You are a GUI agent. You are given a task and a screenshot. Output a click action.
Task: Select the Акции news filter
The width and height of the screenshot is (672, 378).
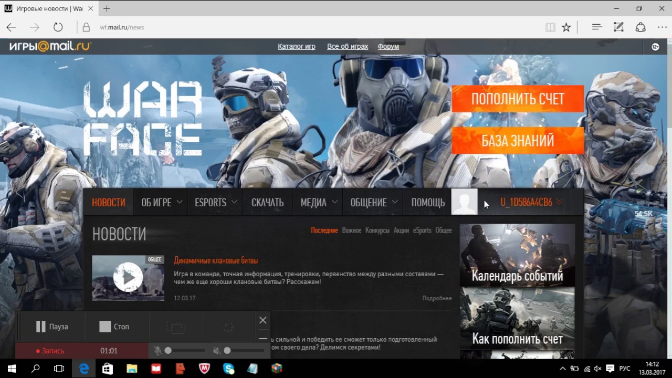[401, 230]
